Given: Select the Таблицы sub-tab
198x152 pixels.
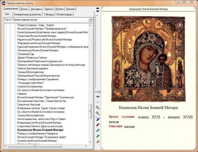Looking at the screenshot, I should (x=49, y=14).
